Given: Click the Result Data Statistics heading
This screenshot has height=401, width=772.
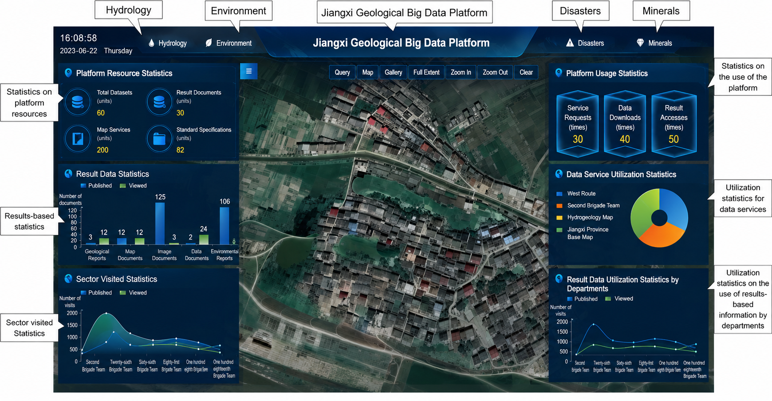Looking at the screenshot, I should pyautogui.click(x=113, y=174).
